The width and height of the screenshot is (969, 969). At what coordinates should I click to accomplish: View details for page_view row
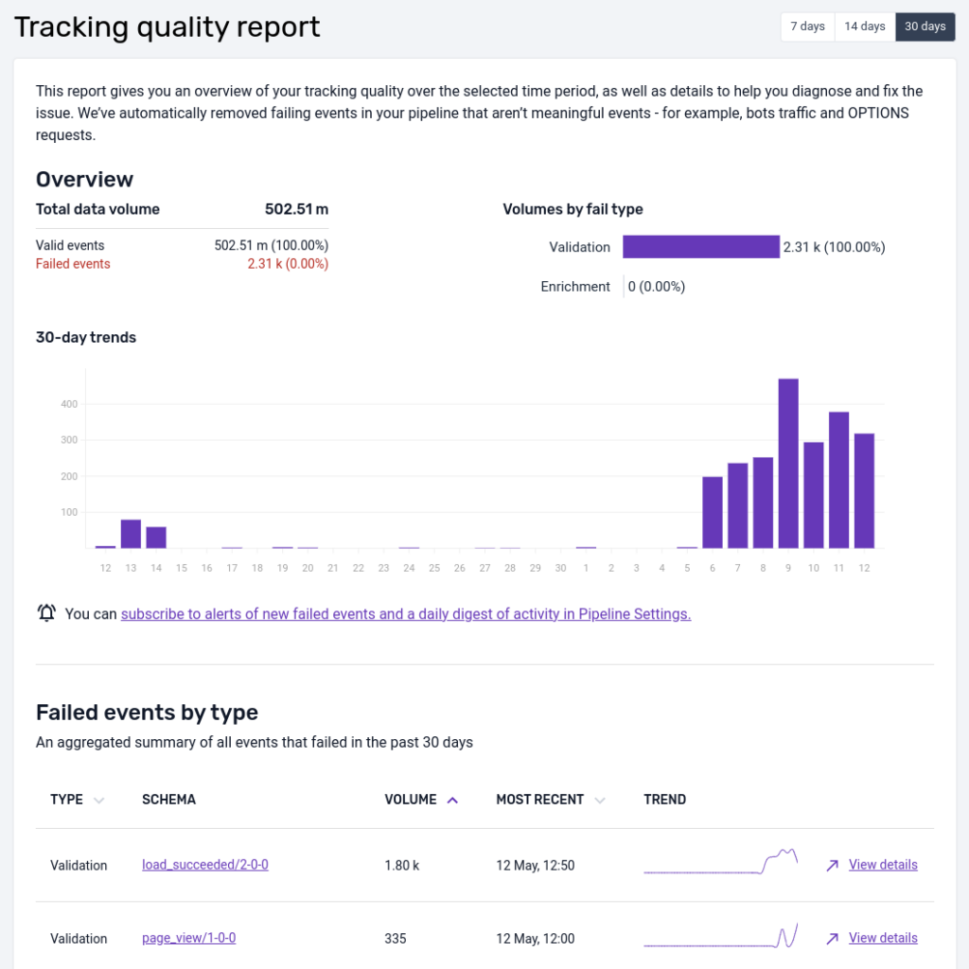tap(883, 939)
